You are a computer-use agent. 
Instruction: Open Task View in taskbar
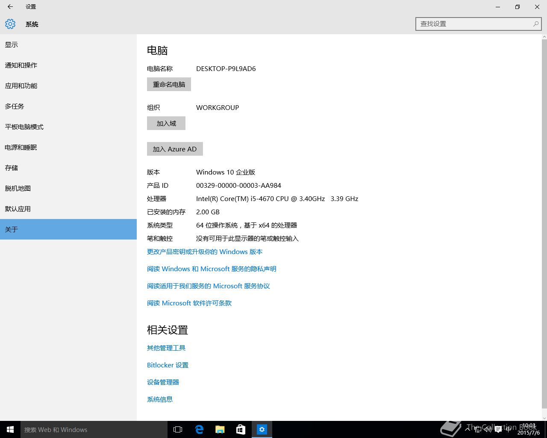pyautogui.click(x=178, y=429)
